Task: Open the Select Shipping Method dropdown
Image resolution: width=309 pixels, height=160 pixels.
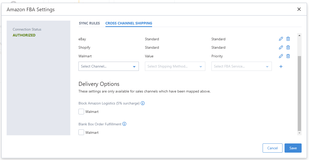Action: point(175,66)
